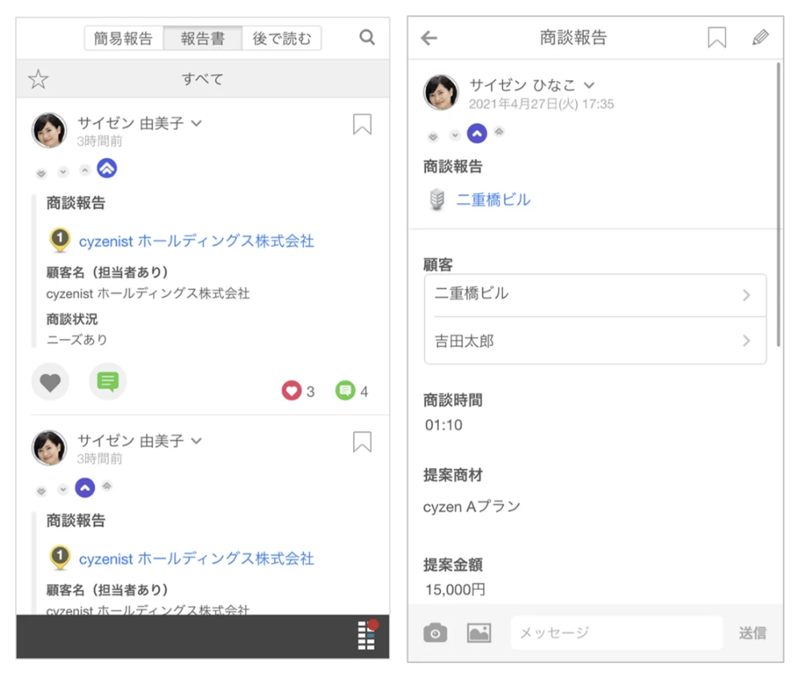Open the search magnifier icon

click(367, 37)
